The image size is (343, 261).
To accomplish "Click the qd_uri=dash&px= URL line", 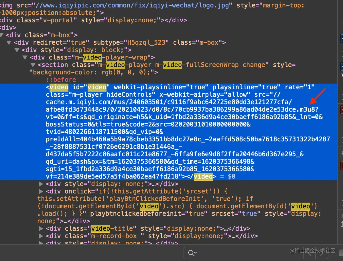I will (x=150, y=161).
